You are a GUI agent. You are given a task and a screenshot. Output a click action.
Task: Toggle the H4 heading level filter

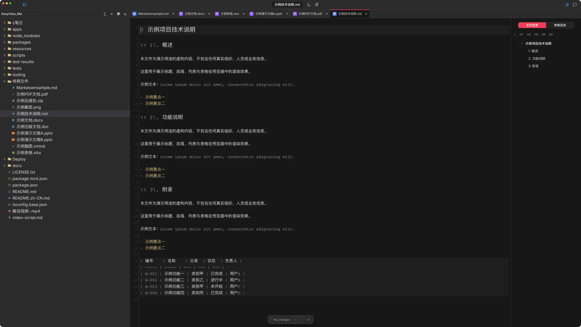[543, 34]
